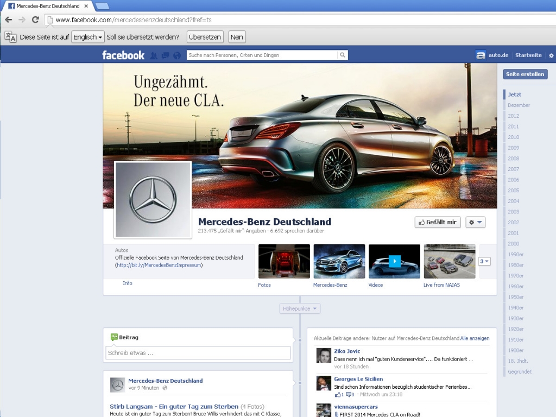The height and width of the screenshot is (417, 556).
Task: Click the like count on Georges' post
Action: pyautogui.click(x=339, y=394)
